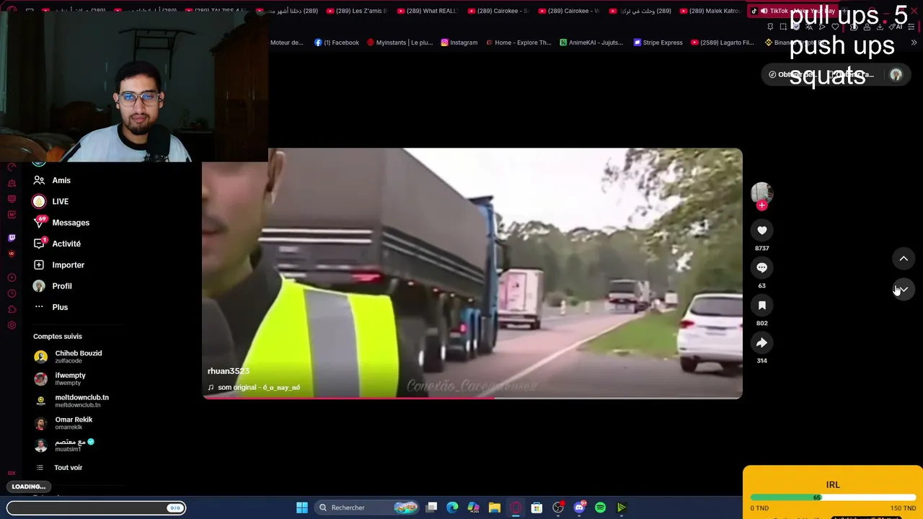Image resolution: width=923 pixels, height=519 pixels.
Task: Open history clock icon in Opera sidebar
Action: 12,293
